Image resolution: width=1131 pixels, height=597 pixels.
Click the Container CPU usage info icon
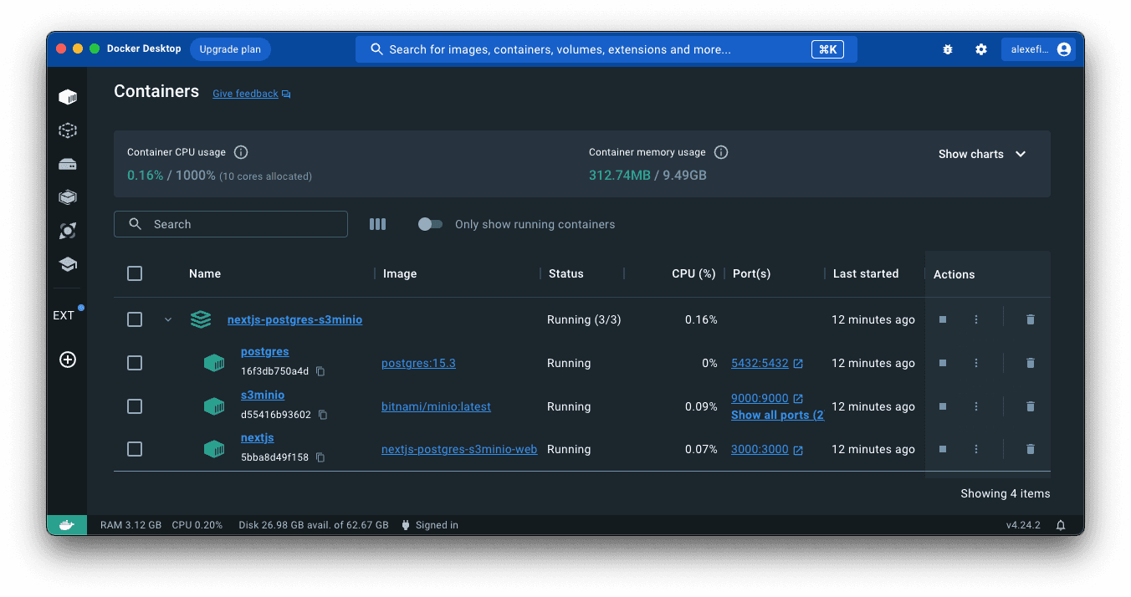241,152
